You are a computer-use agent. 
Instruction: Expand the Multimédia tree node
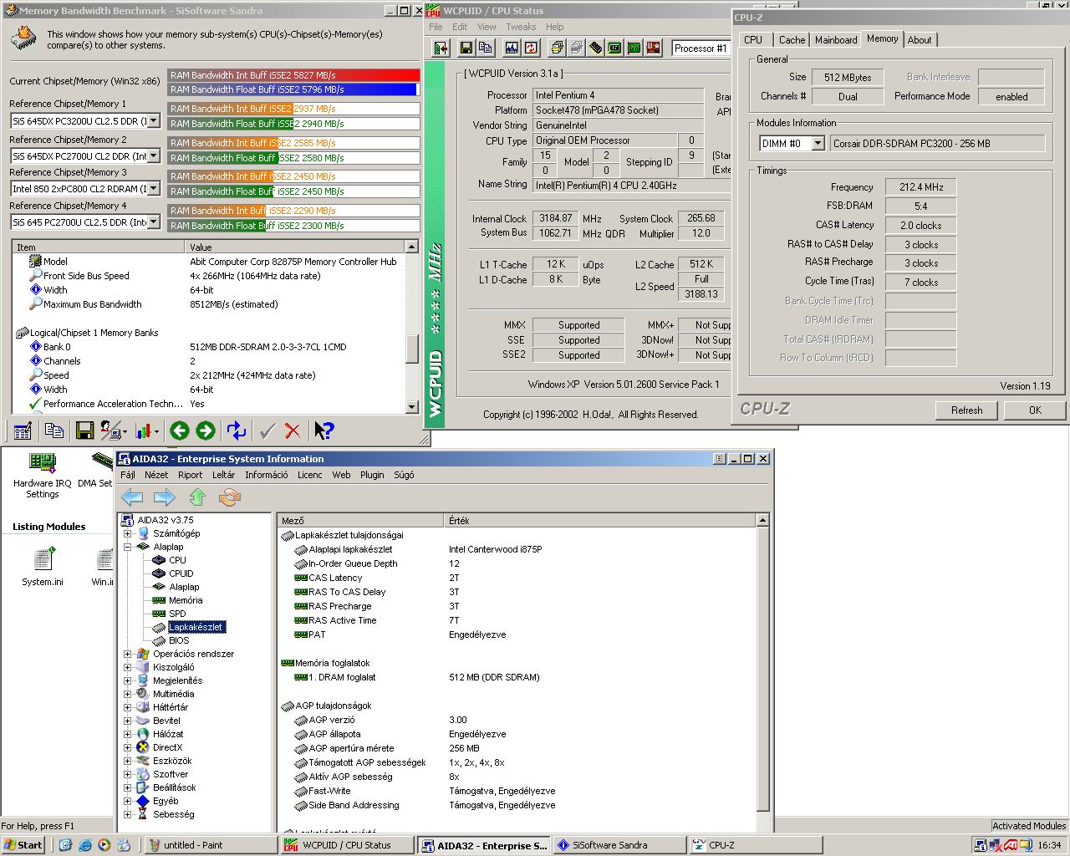coord(127,694)
